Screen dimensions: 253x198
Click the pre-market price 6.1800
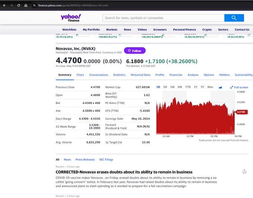click(x=135, y=61)
